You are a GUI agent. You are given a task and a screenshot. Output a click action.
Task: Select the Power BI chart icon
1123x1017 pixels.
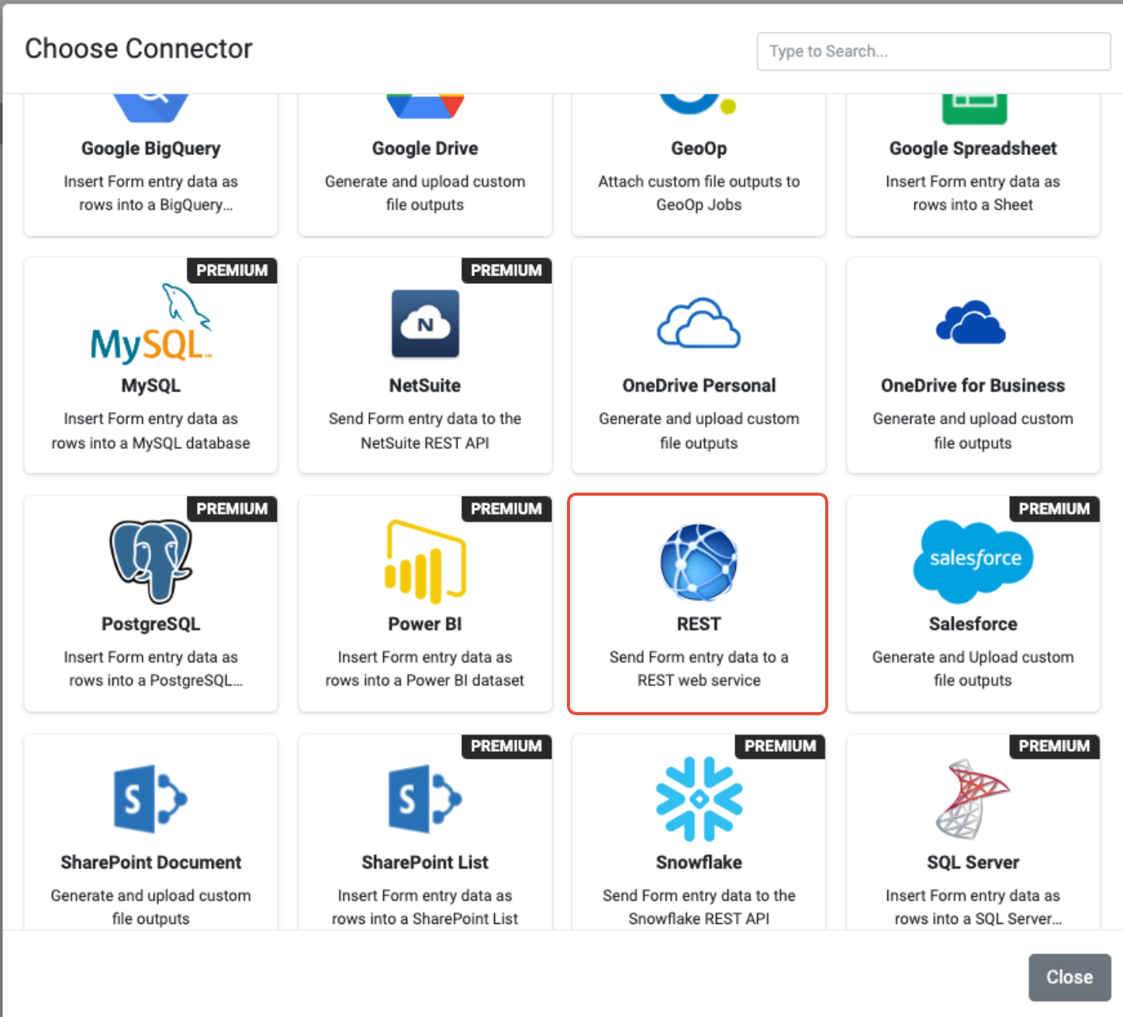[x=425, y=562]
